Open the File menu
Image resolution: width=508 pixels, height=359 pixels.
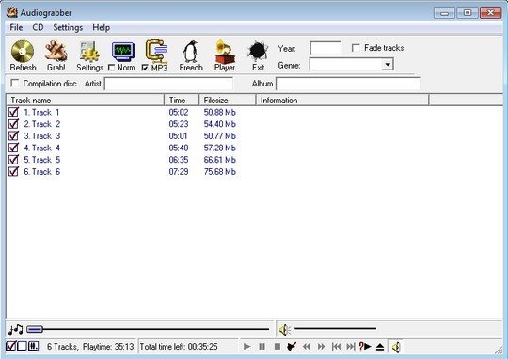[16, 28]
